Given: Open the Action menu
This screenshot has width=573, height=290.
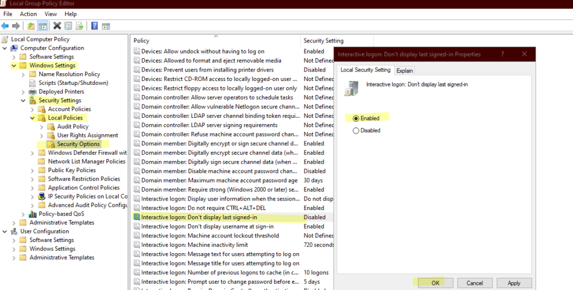Looking at the screenshot, I should 28,14.
